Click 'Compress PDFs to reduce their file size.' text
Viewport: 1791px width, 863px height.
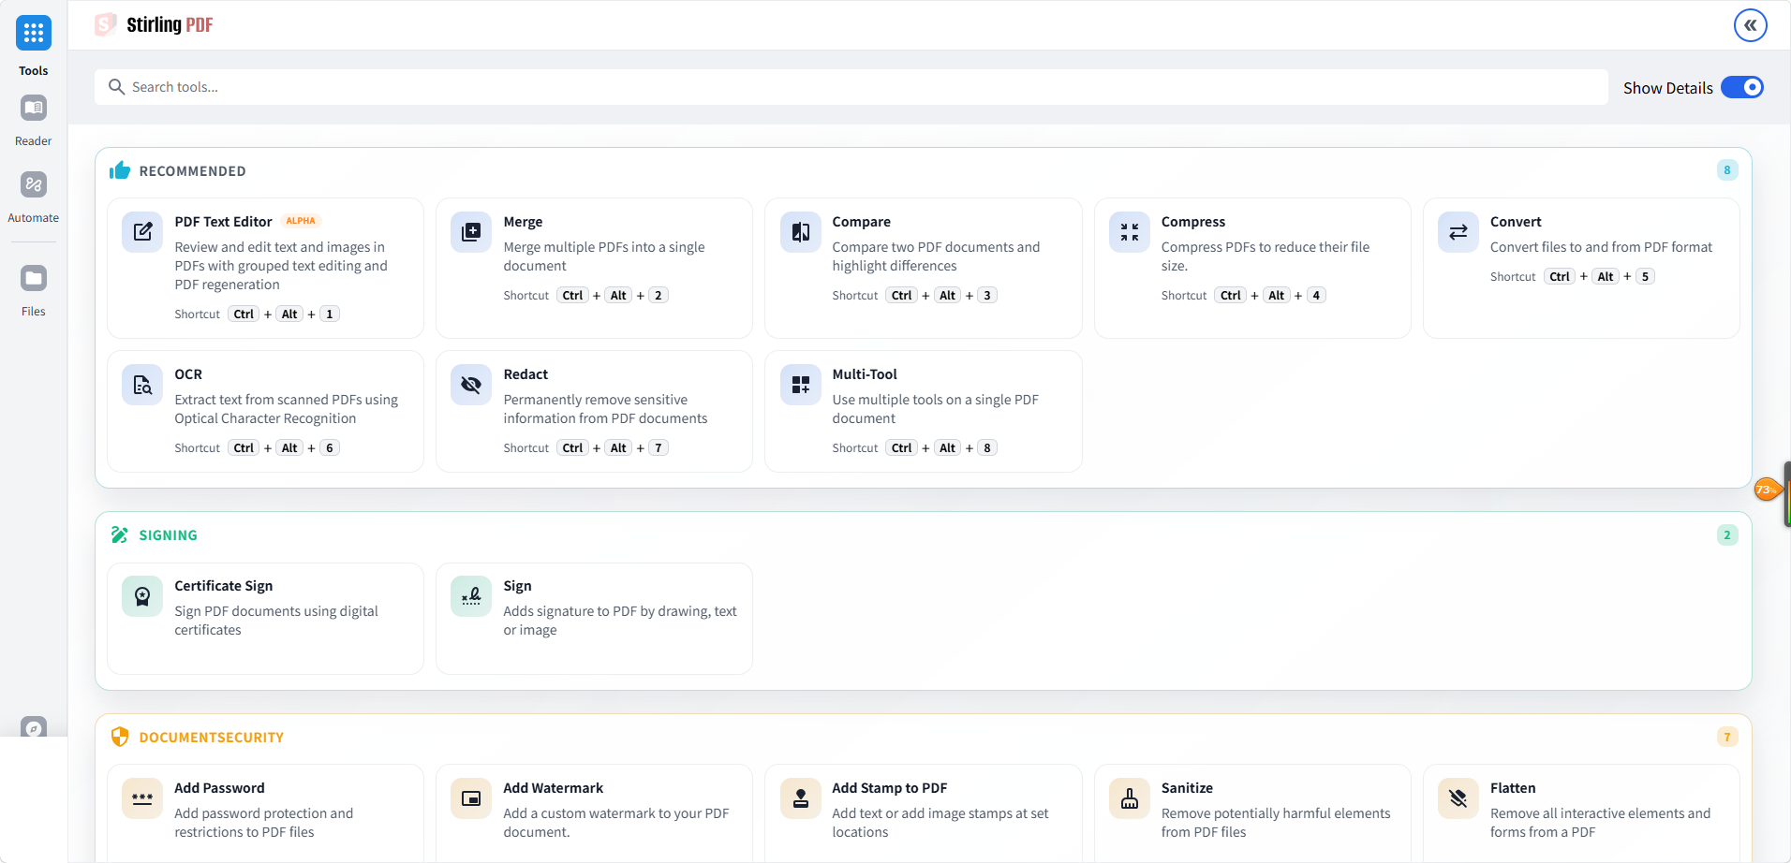tap(1266, 256)
